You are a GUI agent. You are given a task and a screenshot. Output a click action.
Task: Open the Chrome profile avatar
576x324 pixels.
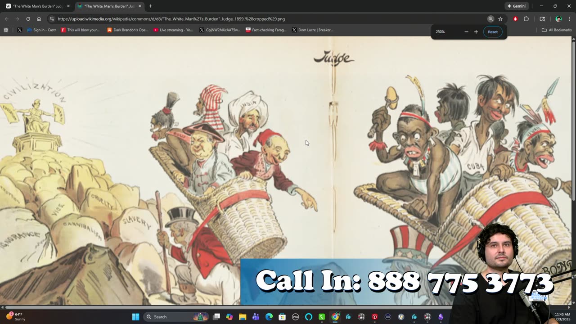pos(558,19)
